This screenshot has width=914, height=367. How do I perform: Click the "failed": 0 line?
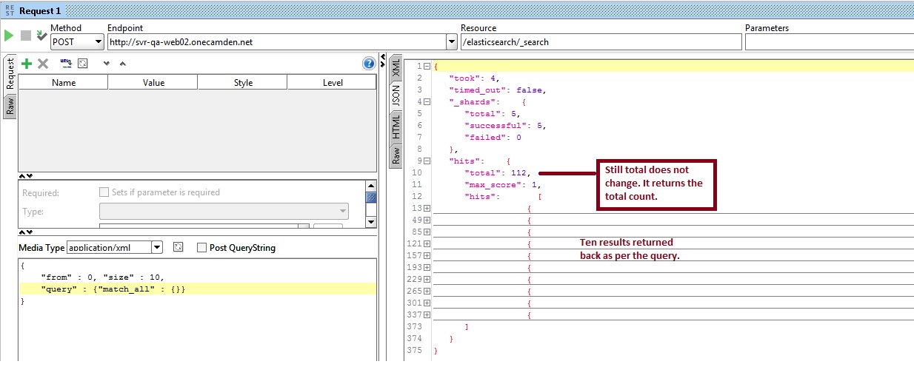pyautogui.click(x=493, y=137)
